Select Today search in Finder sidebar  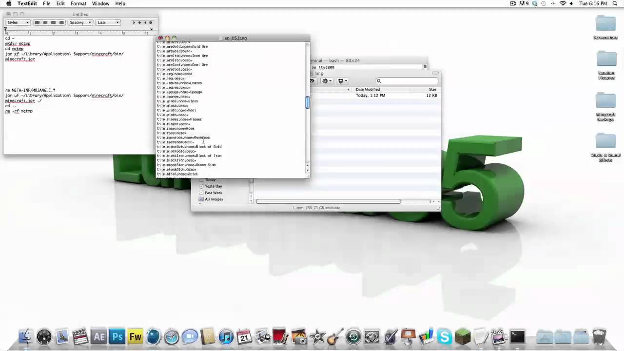210,180
